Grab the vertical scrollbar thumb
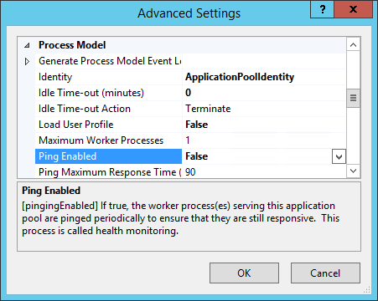This screenshot has width=378, height=301. 353,98
